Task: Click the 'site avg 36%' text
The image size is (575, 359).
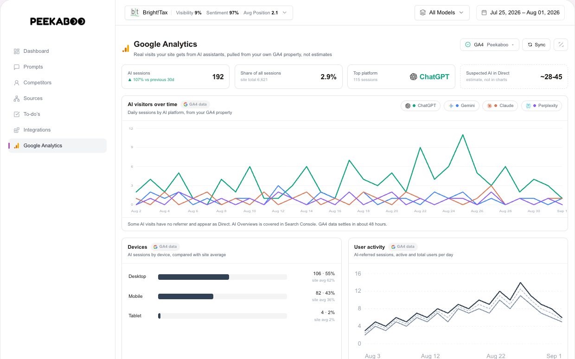Action: 324,300
